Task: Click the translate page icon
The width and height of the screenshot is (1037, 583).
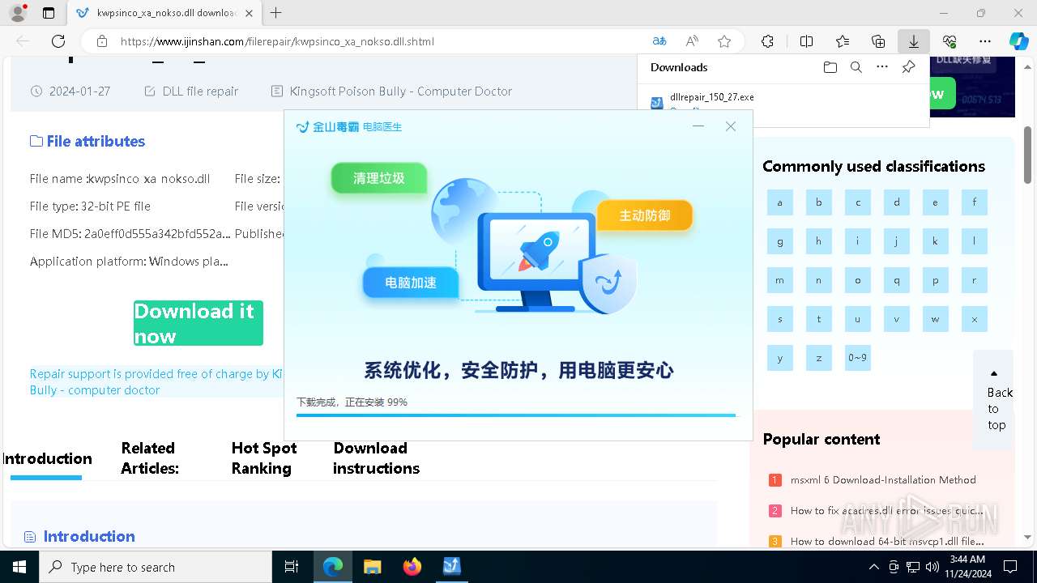Action: coord(659,41)
